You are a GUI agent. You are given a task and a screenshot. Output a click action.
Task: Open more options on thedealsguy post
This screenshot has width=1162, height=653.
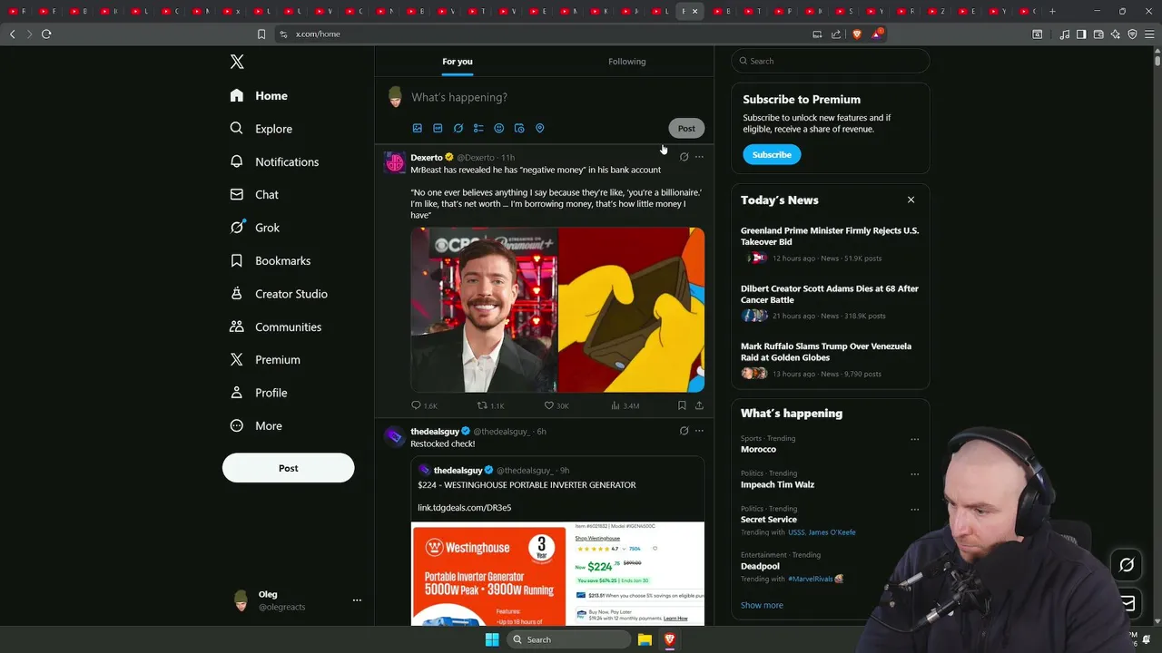click(699, 431)
